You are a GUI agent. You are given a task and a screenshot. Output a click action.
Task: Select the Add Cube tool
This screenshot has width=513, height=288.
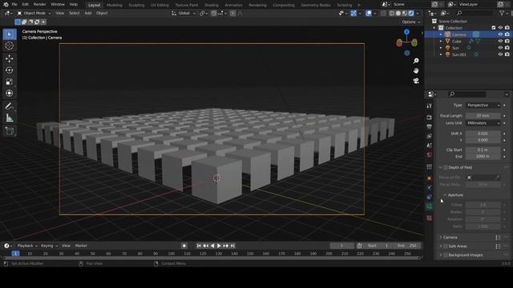[x=10, y=131]
